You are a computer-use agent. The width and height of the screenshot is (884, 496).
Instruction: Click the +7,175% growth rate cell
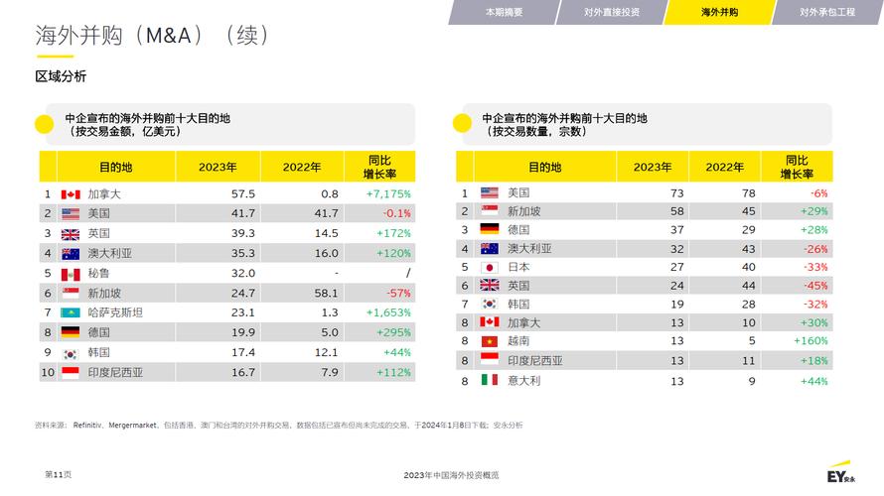pos(388,194)
